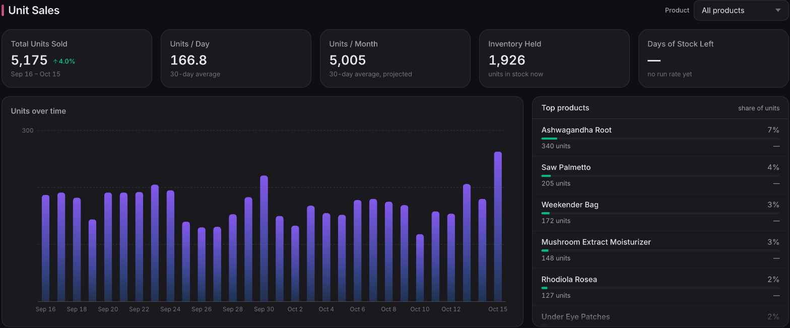Viewport: 790px width, 328px height.
Task: Click the Sep 16 – Oct 15 date range
Action: 35,74
